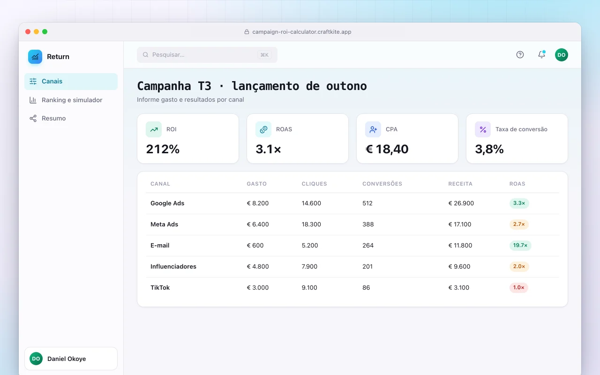Click the TikTok channel name
The height and width of the screenshot is (375, 600).
click(160, 288)
